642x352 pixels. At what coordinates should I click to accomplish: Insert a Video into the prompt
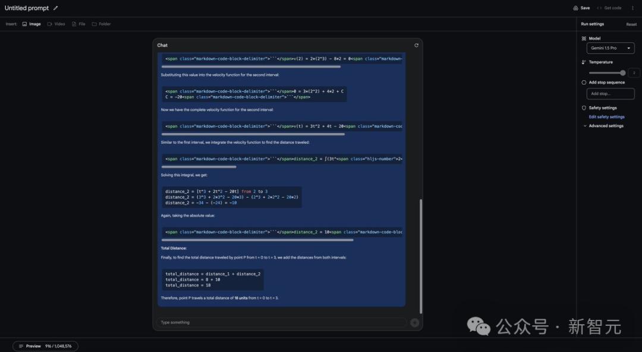pos(56,24)
